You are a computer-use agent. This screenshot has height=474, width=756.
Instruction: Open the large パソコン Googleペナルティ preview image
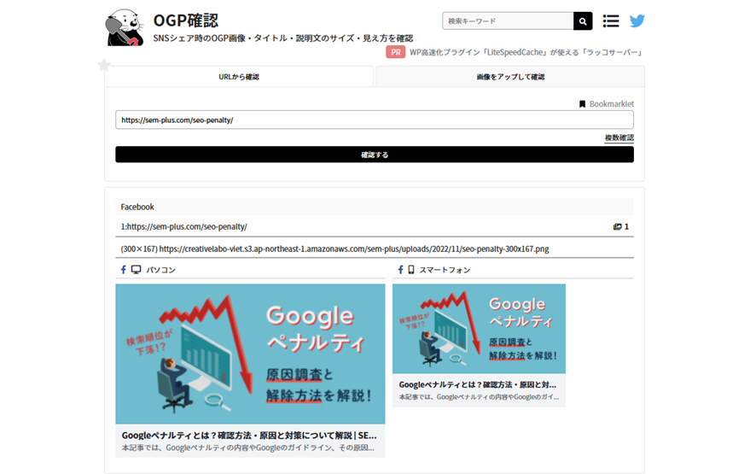[250, 354]
